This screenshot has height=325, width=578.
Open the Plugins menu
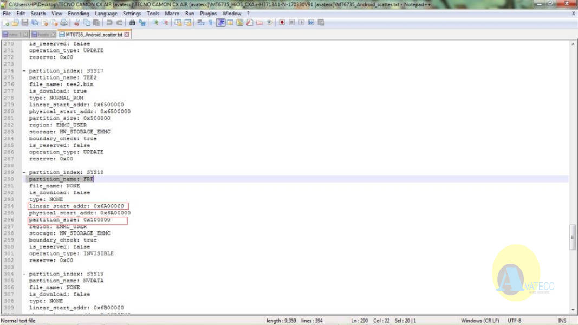pyautogui.click(x=208, y=13)
